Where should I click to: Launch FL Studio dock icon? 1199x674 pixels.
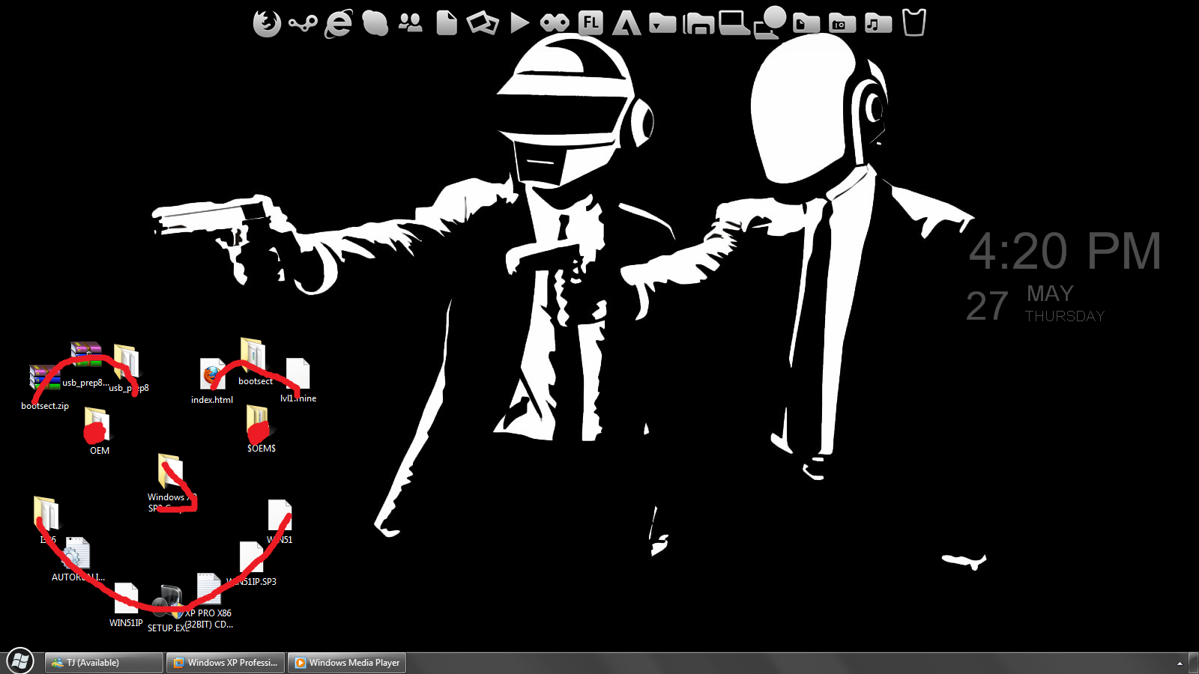click(591, 22)
